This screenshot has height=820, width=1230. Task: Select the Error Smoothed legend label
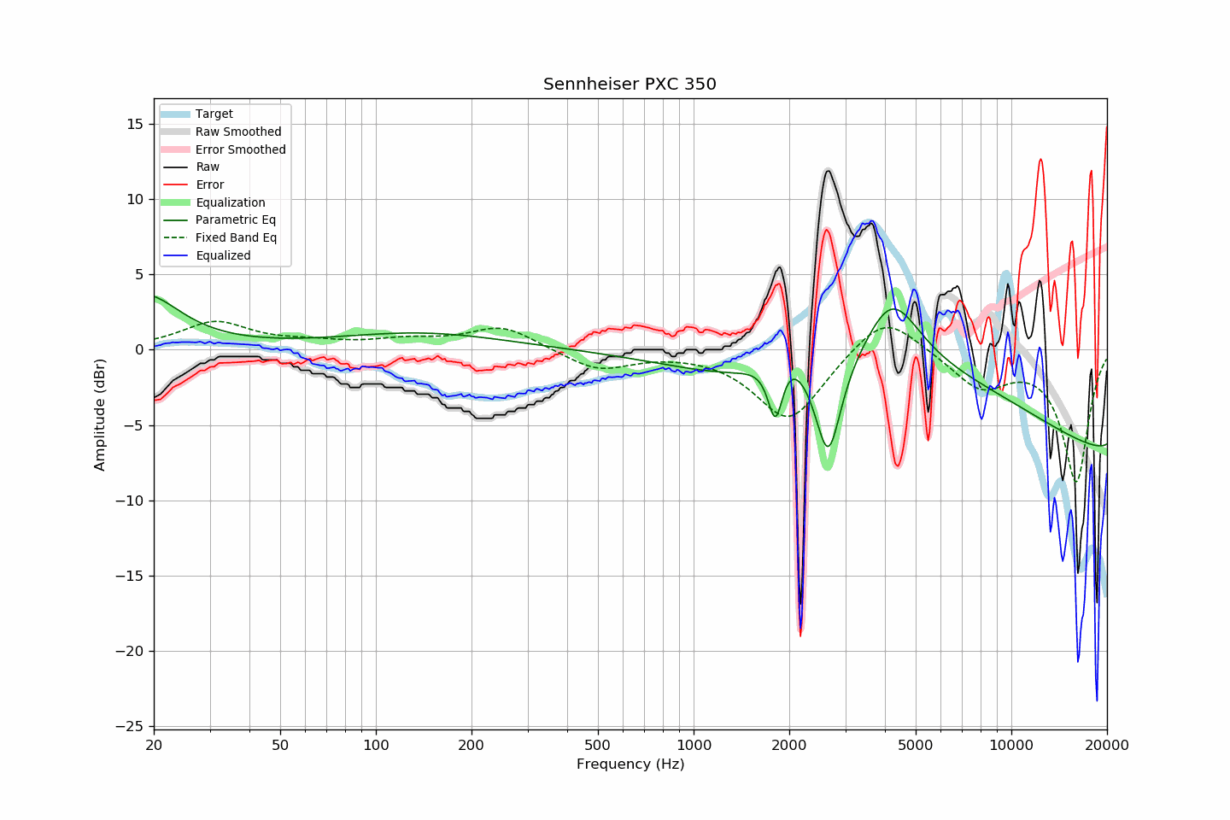[x=241, y=149]
